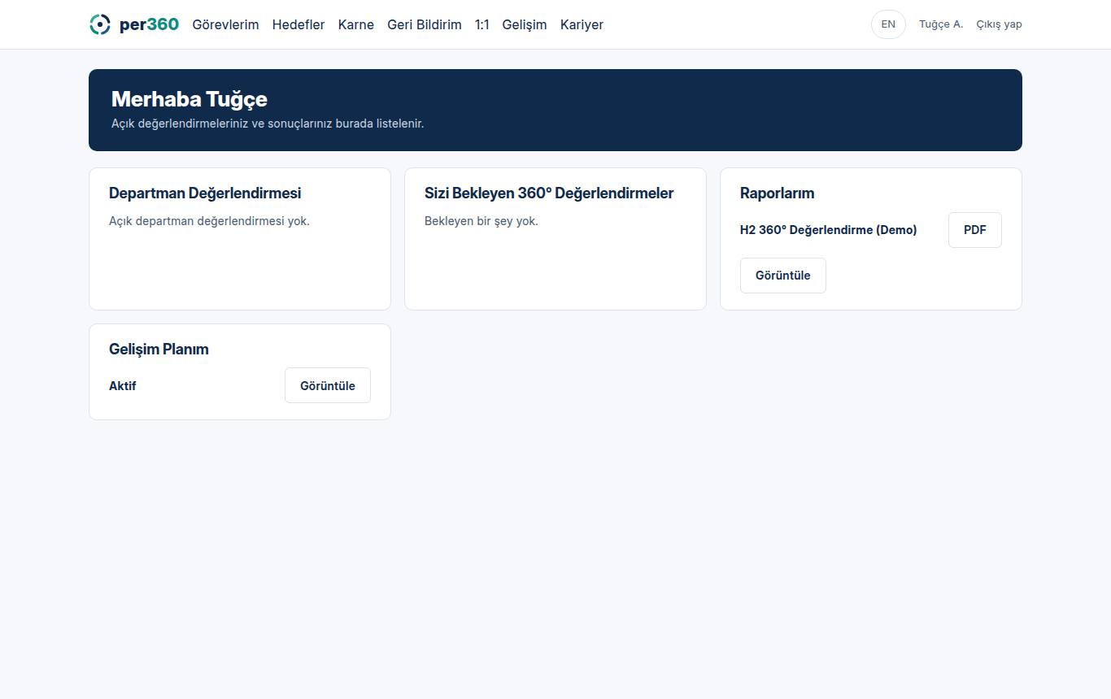Navigate to Geri Bildirim

coord(425,24)
